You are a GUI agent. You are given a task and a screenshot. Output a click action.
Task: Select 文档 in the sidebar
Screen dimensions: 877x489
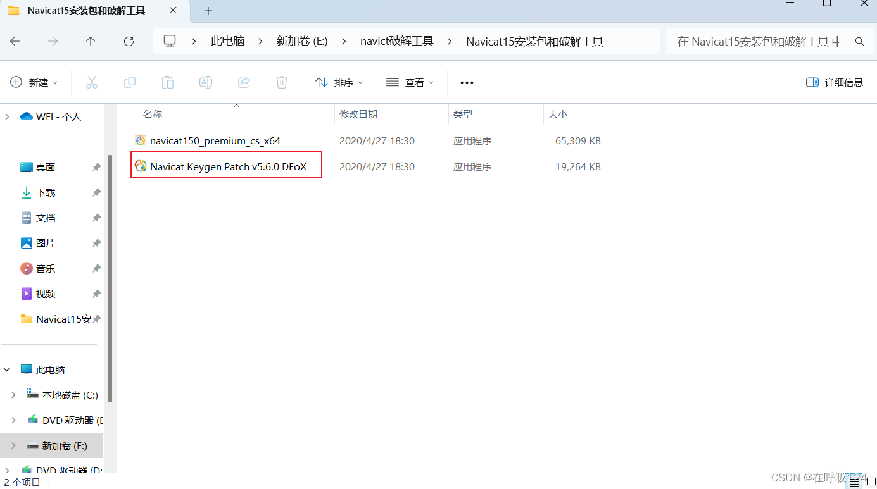tap(46, 218)
